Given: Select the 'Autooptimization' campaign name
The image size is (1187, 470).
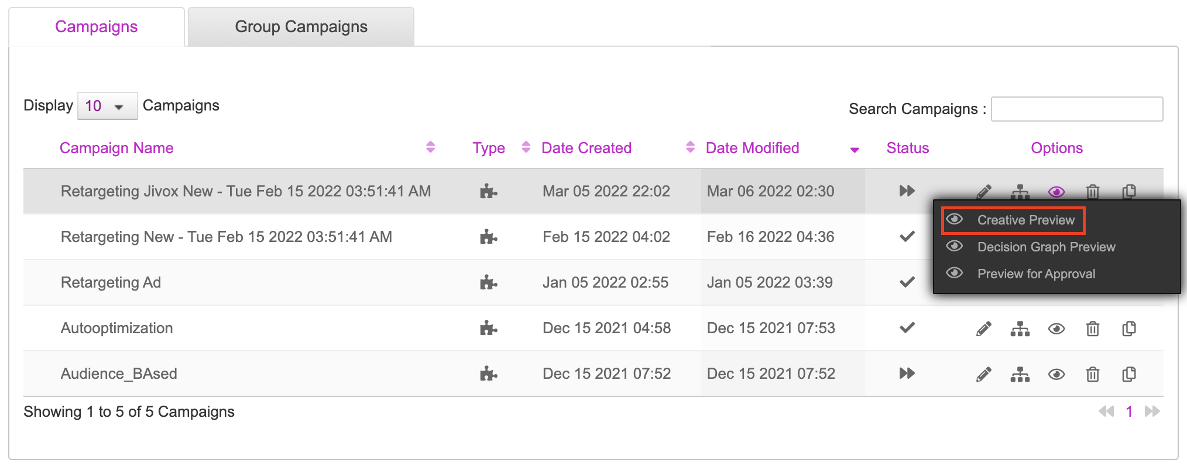Looking at the screenshot, I should point(116,328).
